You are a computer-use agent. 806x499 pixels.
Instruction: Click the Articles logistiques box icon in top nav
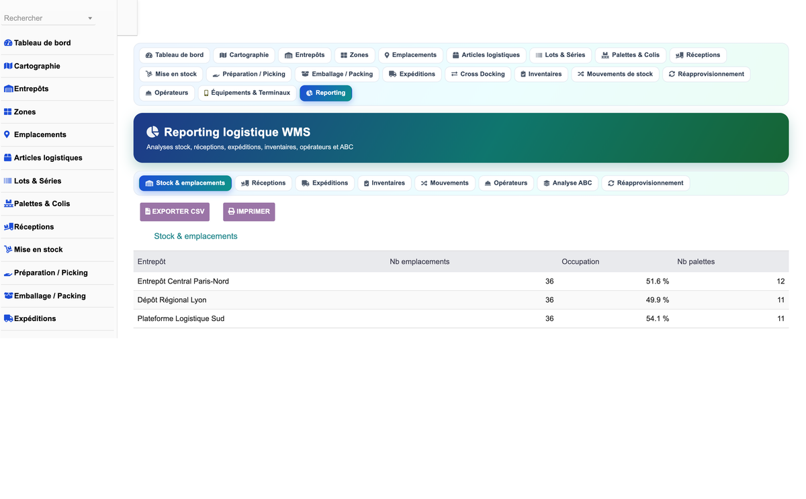[455, 55]
